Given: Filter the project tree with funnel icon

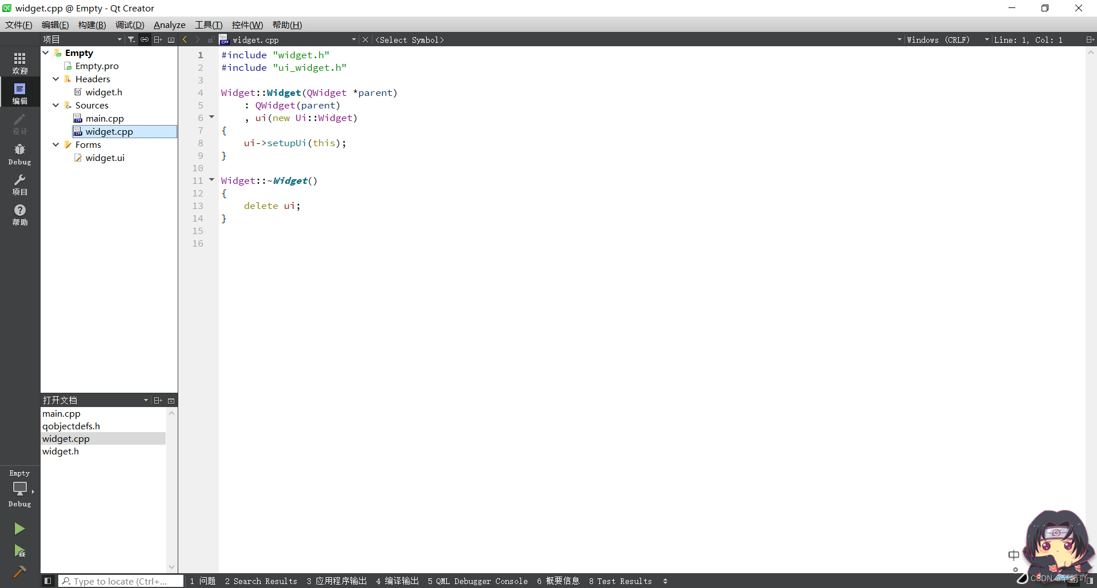Looking at the screenshot, I should click(x=131, y=39).
